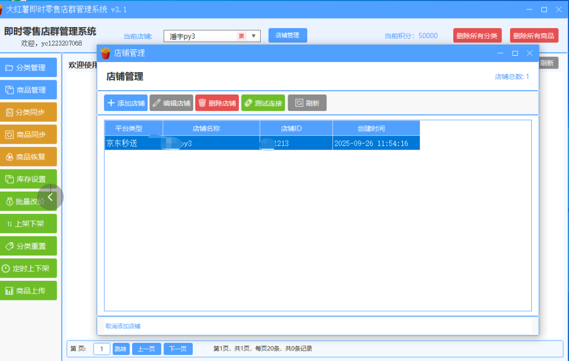Viewport: 569px width, 361px height.
Task: Click the money bag icon on 批量改价
Action: pyautogui.click(x=10, y=202)
